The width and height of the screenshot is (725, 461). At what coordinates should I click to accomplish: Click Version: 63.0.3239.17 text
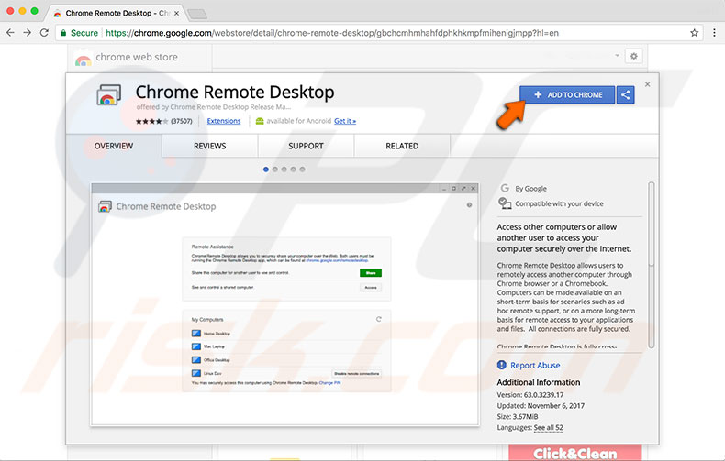click(x=530, y=395)
